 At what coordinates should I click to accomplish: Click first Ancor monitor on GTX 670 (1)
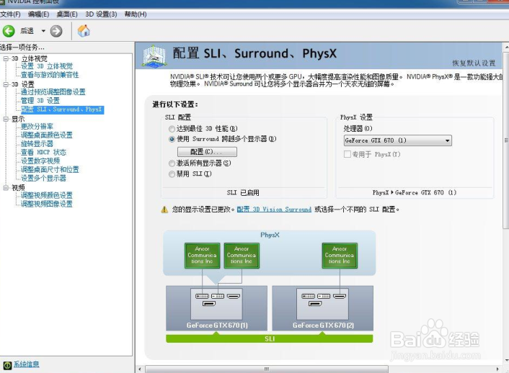click(x=203, y=256)
